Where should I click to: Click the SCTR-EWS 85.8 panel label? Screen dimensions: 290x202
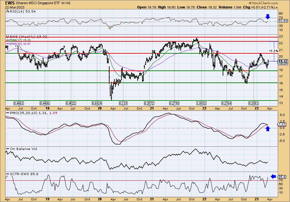coord(22,174)
